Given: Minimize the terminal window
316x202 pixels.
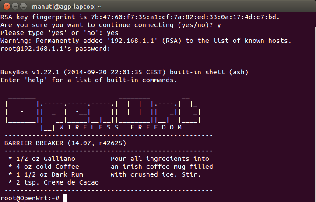Looking at the screenshot, I should pyautogui.click(x=15, y=6).
